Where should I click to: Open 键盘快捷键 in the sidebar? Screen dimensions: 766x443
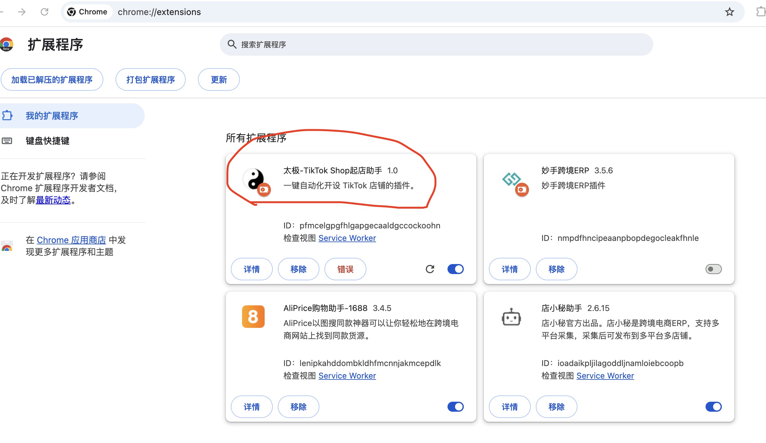[48, 141]
